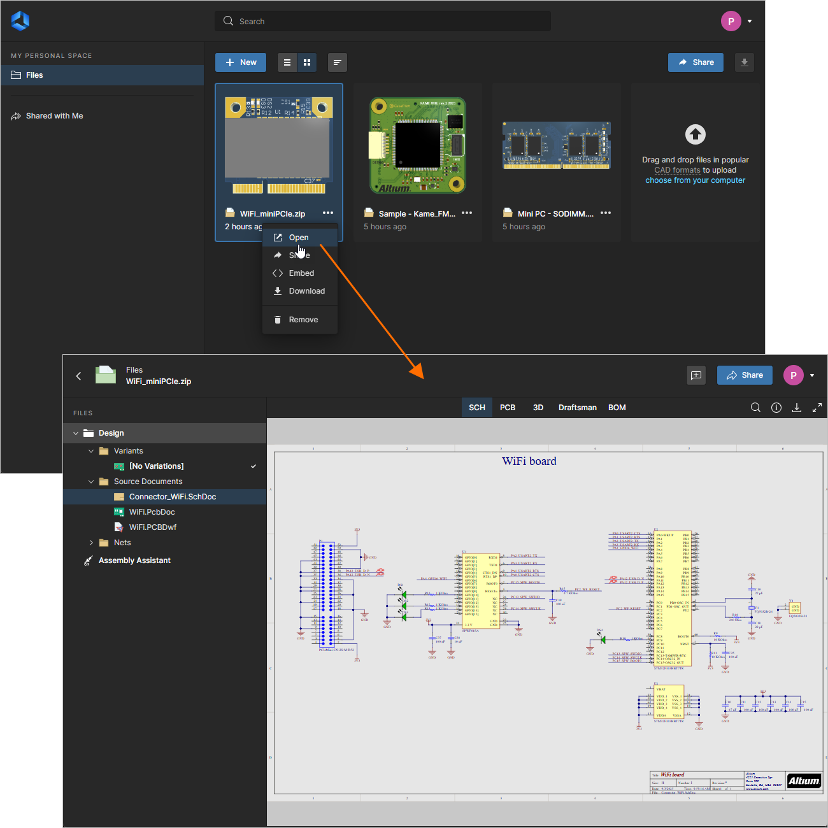Click the fullscreen expand icon

tap(817, 408)
